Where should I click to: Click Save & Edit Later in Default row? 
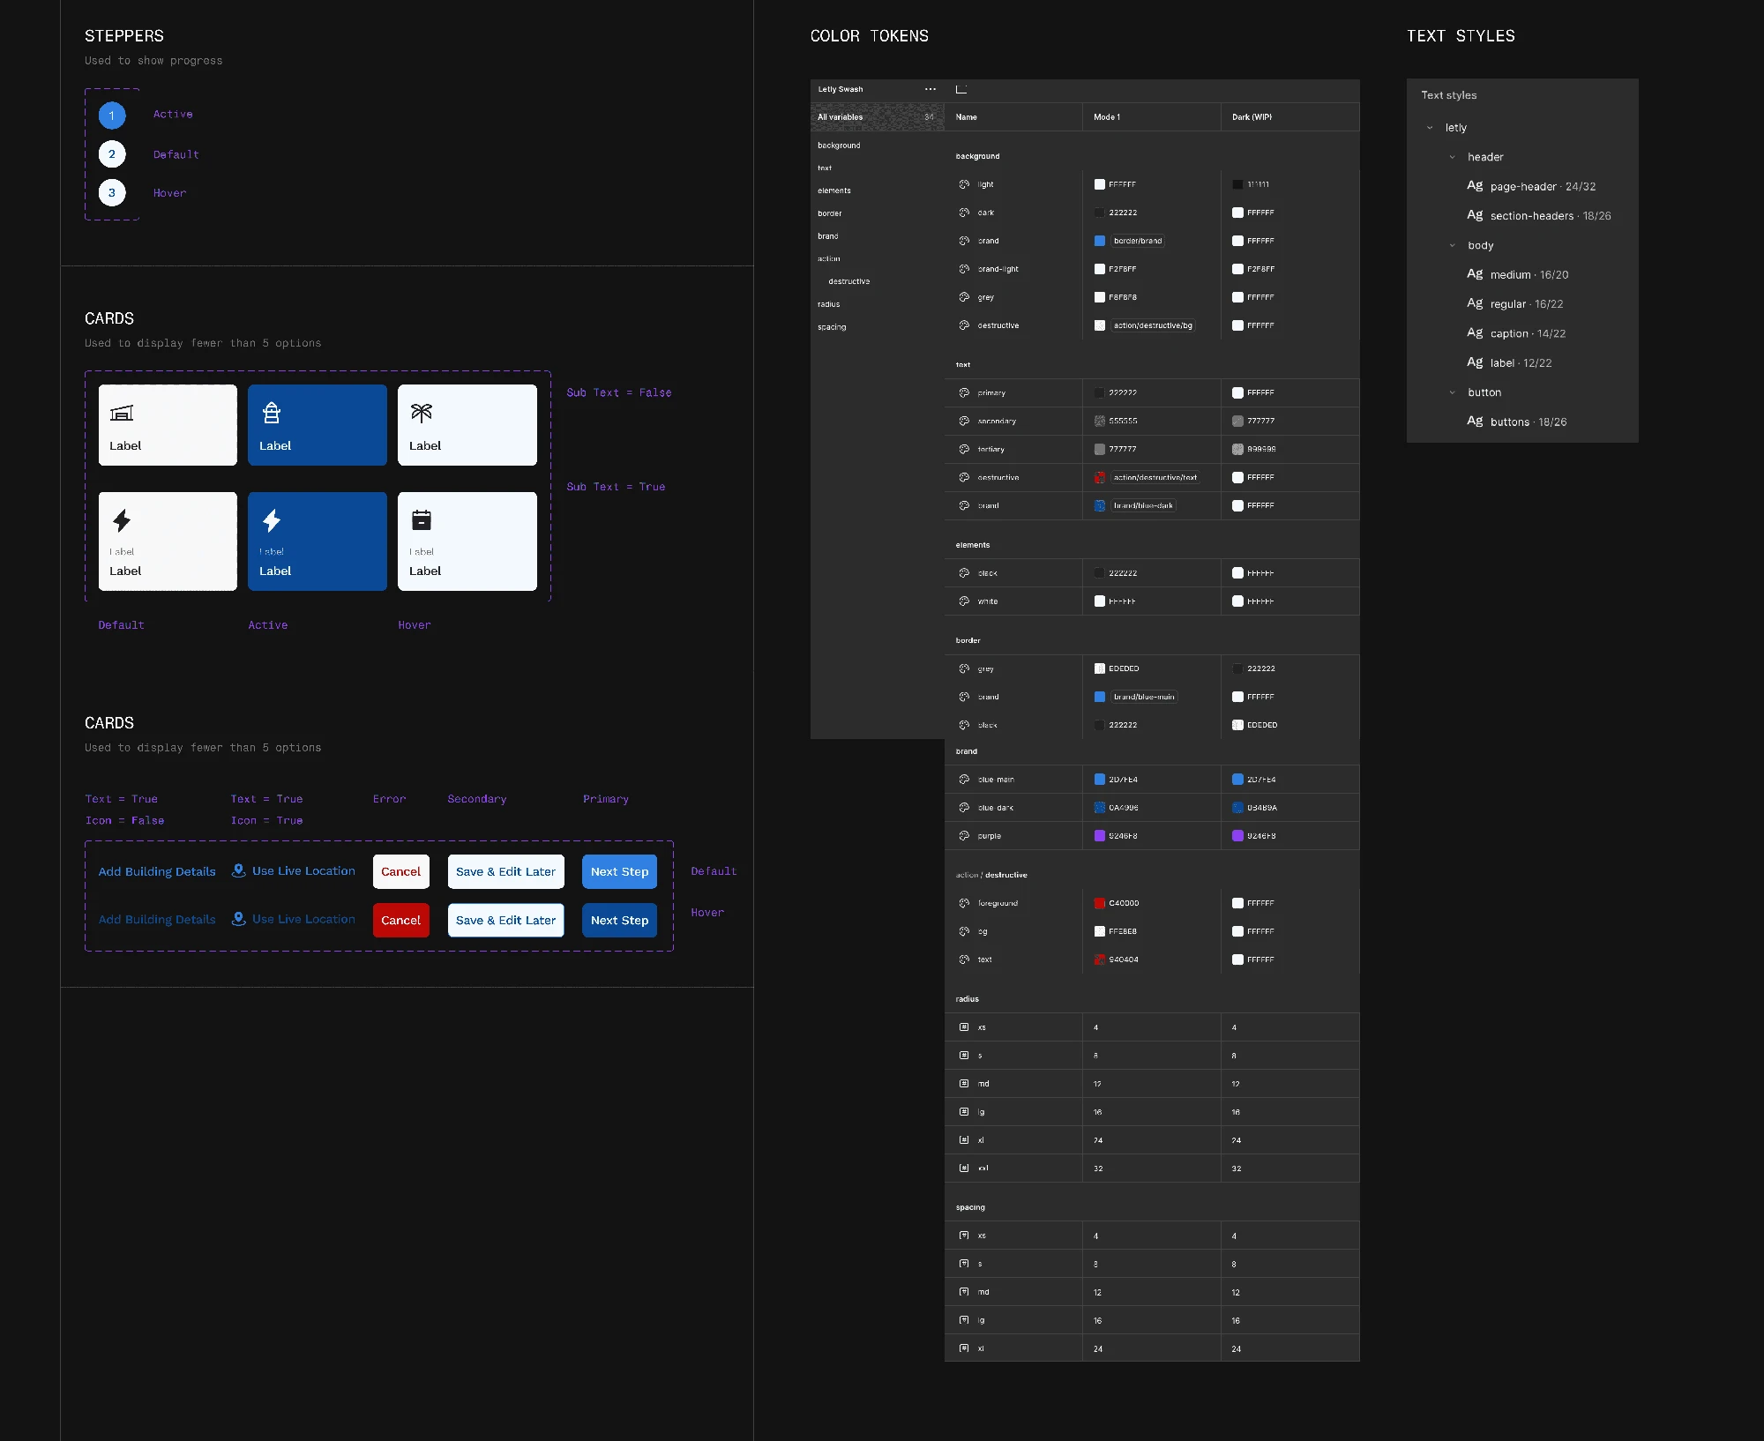pyautogui.click(x=505, y=871)
